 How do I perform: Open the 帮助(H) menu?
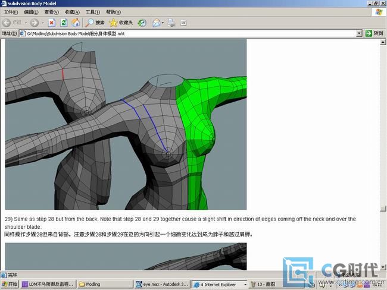point(113,12)
